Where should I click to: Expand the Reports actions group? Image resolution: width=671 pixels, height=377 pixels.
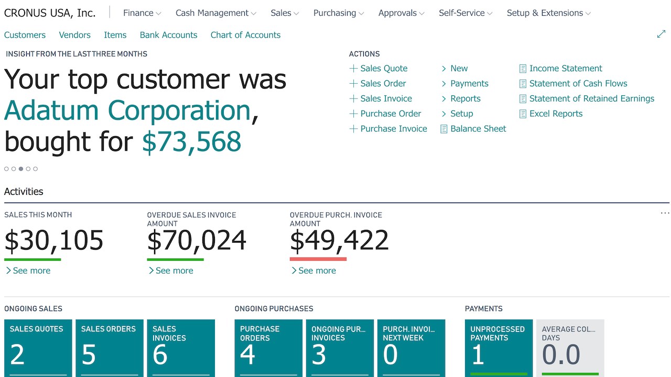coord(460,99)
